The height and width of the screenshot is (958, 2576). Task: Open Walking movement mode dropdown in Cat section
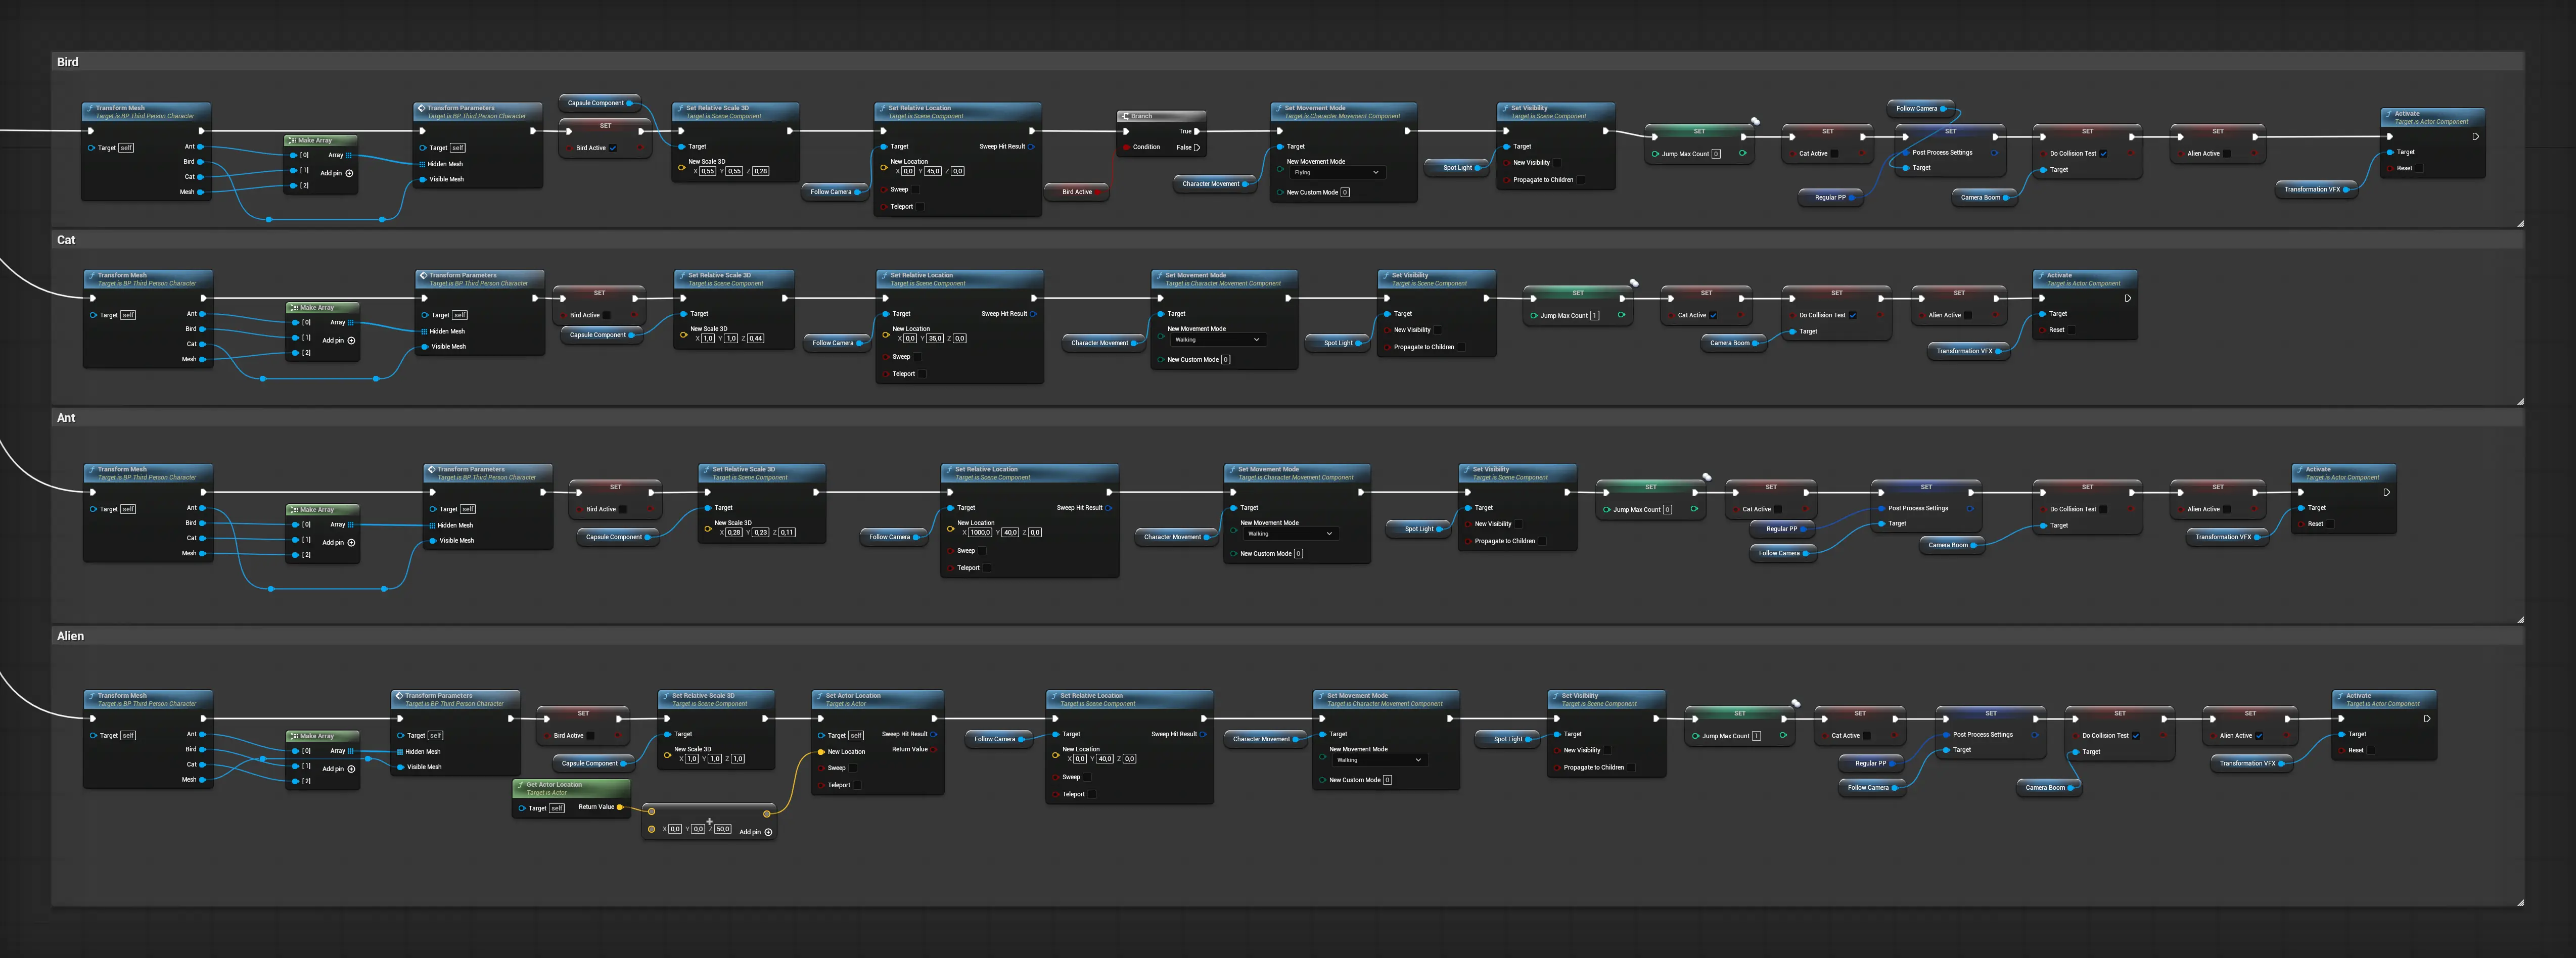tap(1218, 339)
